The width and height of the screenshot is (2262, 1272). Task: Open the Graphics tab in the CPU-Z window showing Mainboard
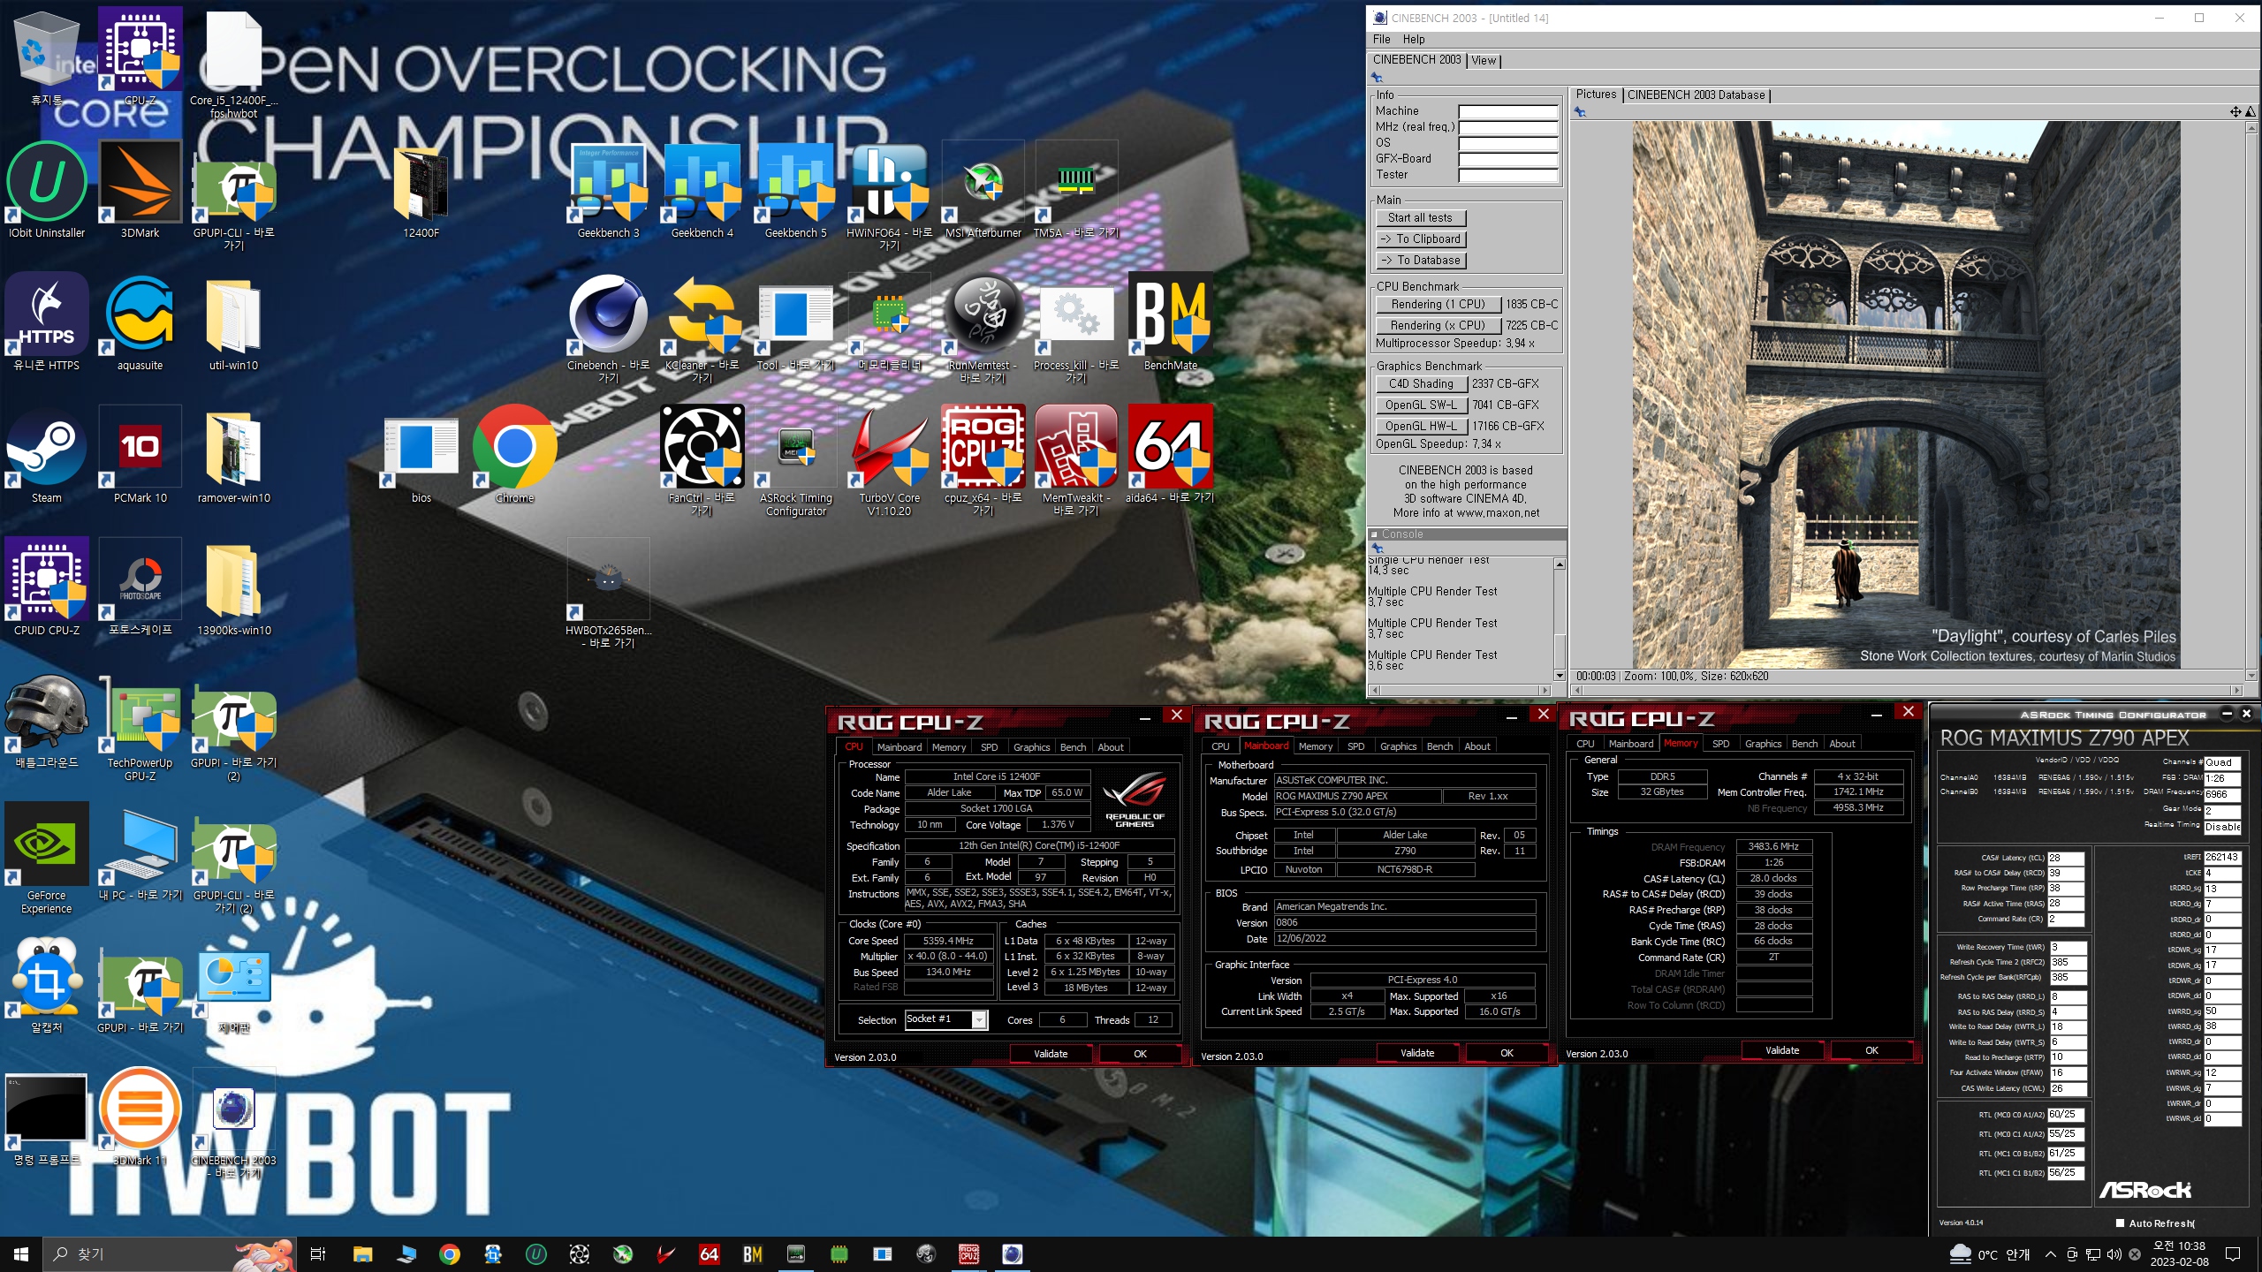[x=1398, y=746]
